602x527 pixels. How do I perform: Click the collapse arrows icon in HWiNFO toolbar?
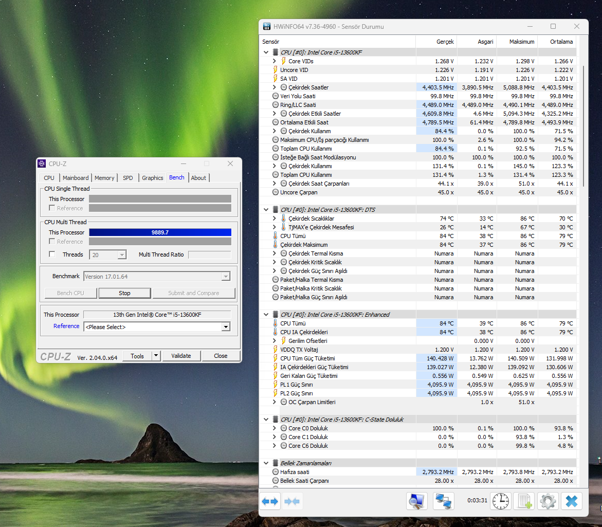[x=292, y=501]
